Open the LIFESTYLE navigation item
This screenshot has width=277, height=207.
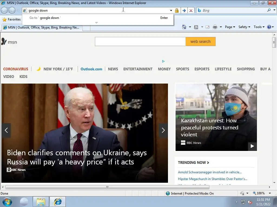coord(223,69)
